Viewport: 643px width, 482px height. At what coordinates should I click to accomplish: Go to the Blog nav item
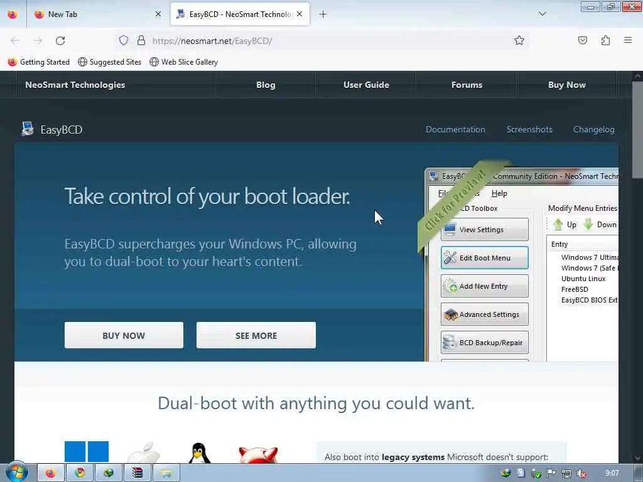[266, 85]
